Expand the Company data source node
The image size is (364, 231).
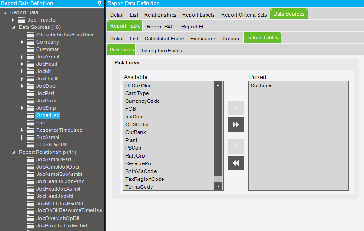pyautogui.click(x=22, y=42)
